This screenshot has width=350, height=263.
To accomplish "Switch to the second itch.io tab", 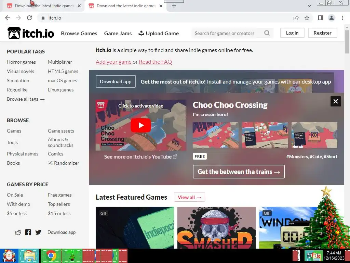I will click(125, 6).
